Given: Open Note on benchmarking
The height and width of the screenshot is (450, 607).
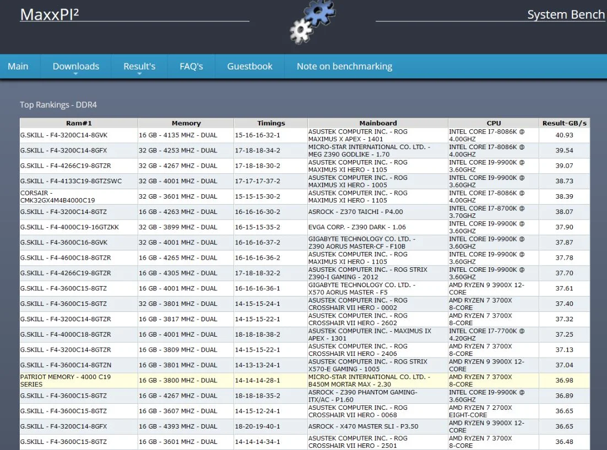Looking at the screenshot, I should tap(344, 67).
